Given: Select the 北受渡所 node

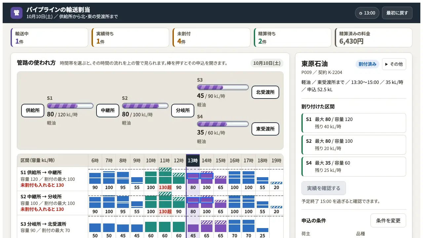Looking at the screenshot, I should [265, 92].
